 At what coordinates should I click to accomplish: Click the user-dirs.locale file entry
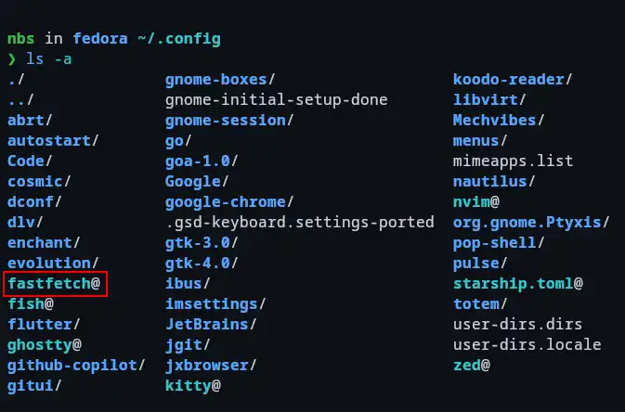527,344
